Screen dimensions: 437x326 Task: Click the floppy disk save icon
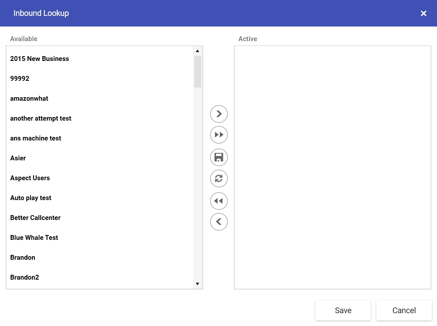point(219,157)
